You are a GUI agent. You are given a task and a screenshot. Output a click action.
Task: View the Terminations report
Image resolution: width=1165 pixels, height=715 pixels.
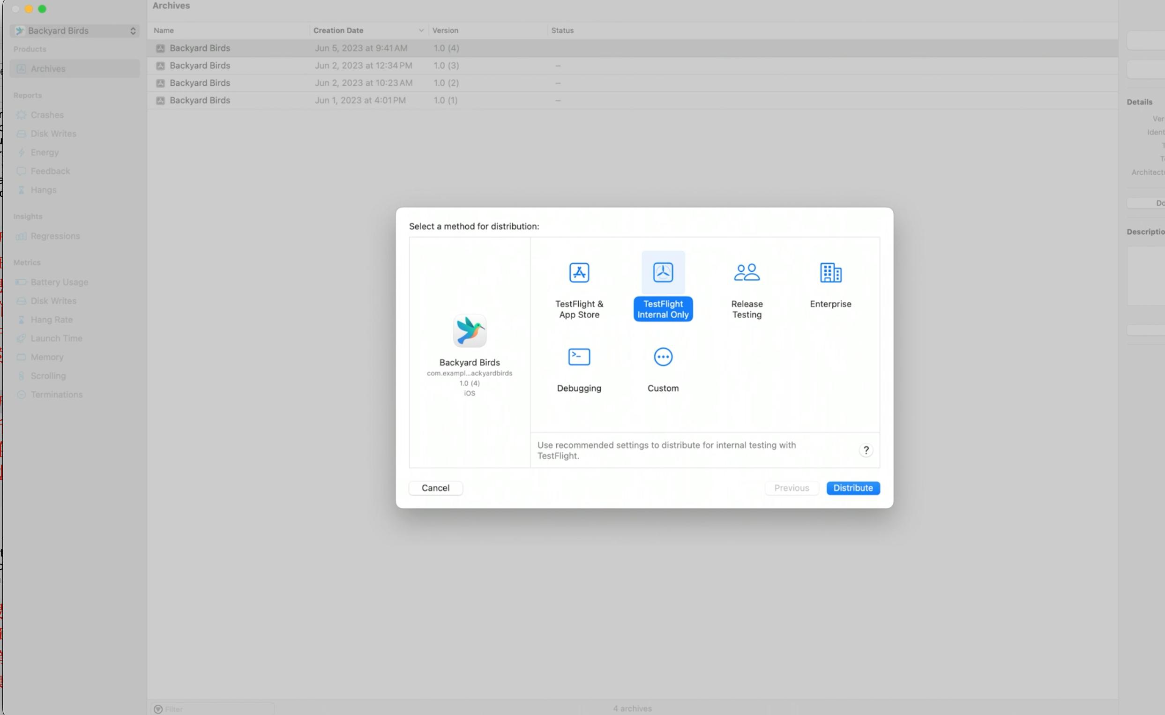click(x=57, y=395)
